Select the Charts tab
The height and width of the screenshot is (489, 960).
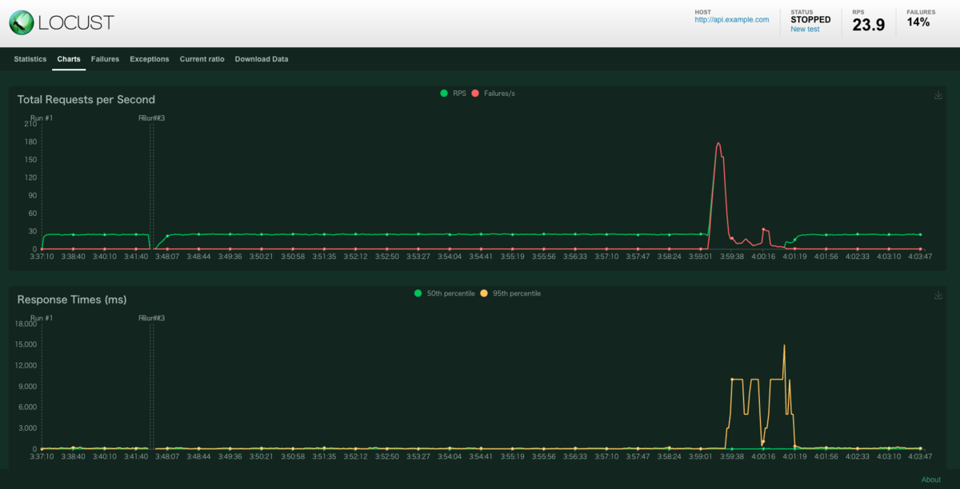[x=69, y=59]
